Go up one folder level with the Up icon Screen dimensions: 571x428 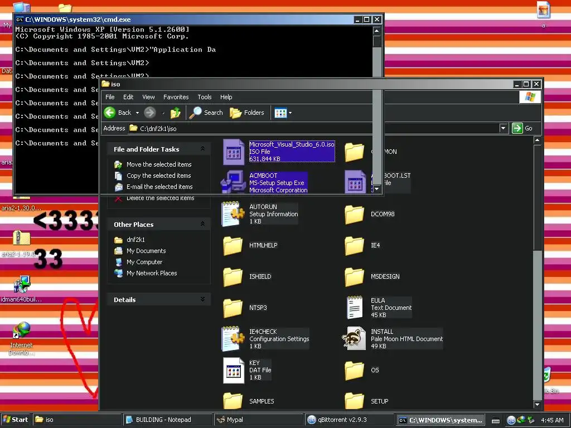tap(176, 113)
